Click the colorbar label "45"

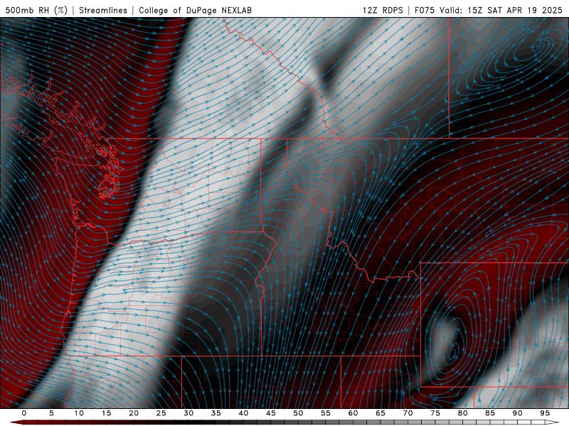tap(271, 413)
